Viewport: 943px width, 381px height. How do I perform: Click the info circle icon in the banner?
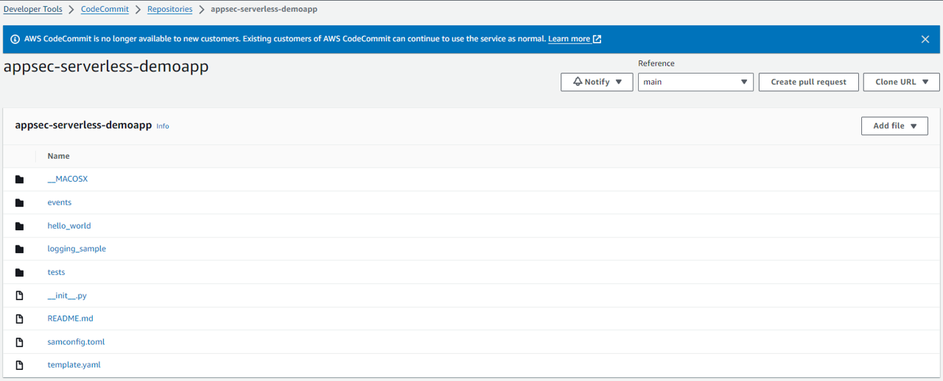(x=15, y=39)
